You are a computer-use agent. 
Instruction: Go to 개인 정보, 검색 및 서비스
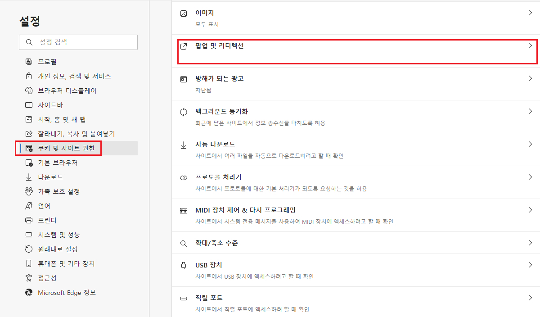(74, 76)
